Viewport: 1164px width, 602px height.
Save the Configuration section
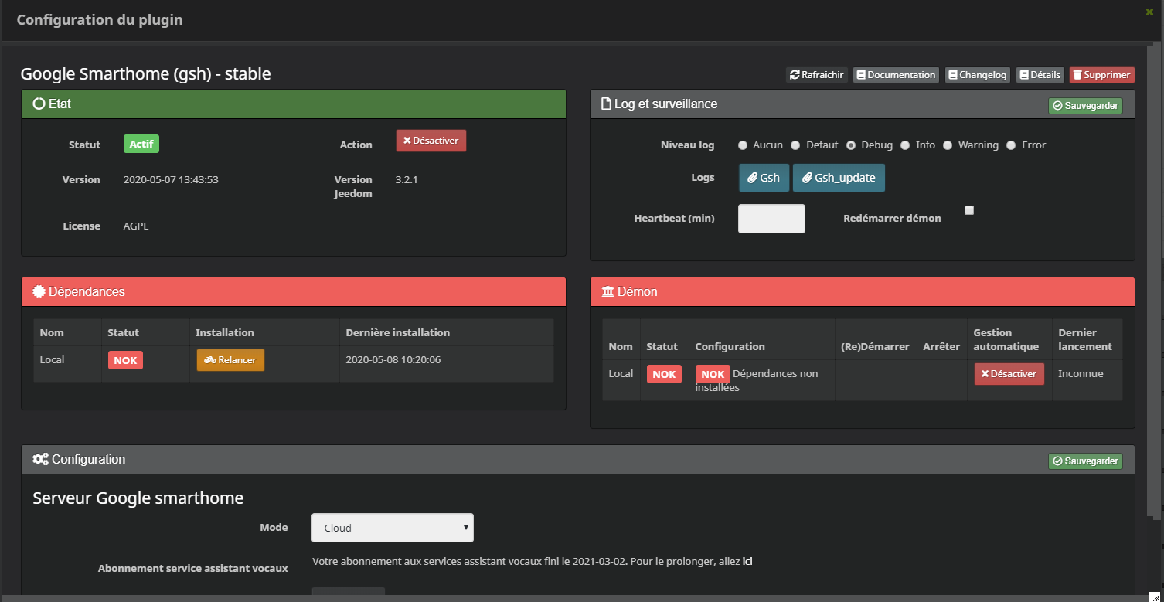[1085, 461]
